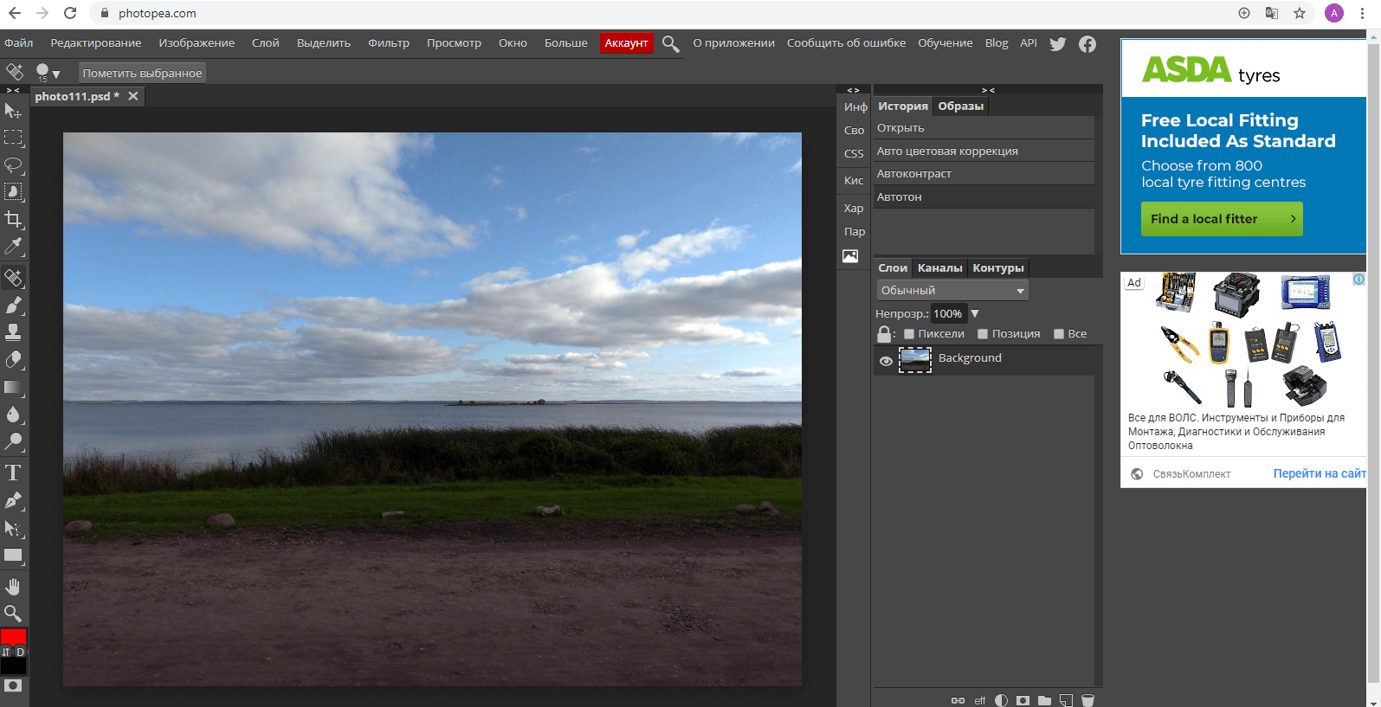The height and width of the screenshot is (707, 1381).
Task: Select the Hand tool
Action: point(13,587)
